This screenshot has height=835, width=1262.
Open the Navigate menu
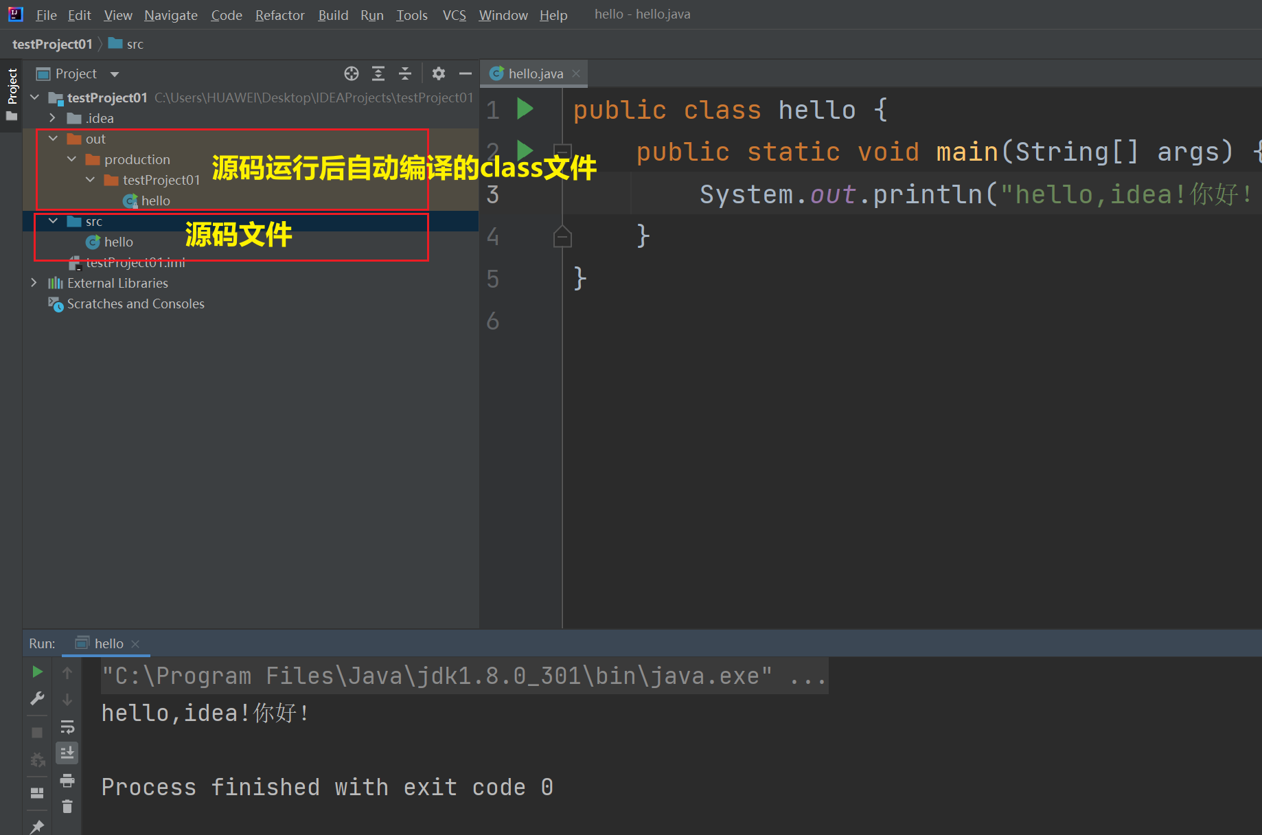(x=171, y=15)
